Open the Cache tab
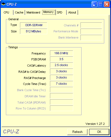The width and height of the screenshot is (111, 137). click(x=19, y=12)
